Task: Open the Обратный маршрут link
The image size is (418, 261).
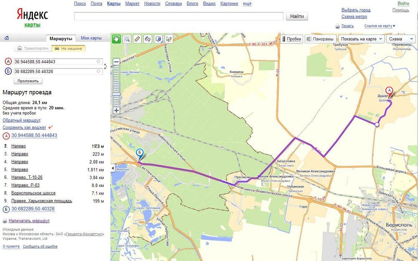Action: point(22,120)
